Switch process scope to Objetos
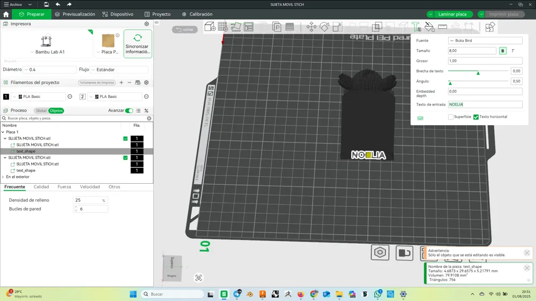This screenshot has height=301, width=536. [x=56, y=111]
